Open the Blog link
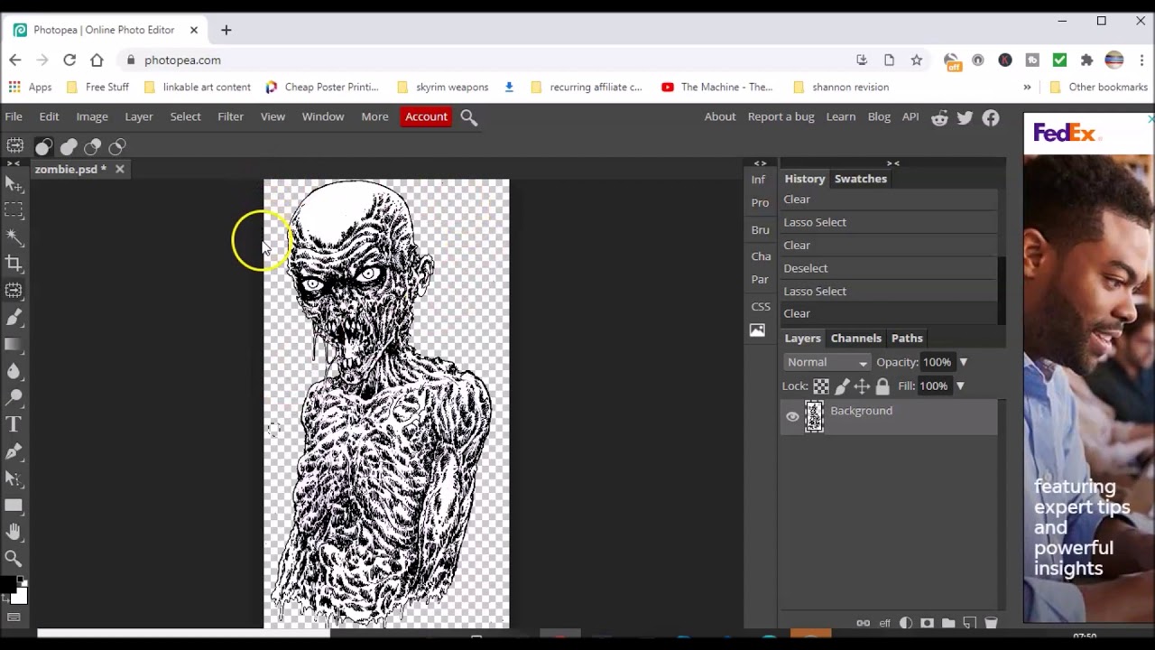Viewport: 1155px width, 650px height. point(879,116)
